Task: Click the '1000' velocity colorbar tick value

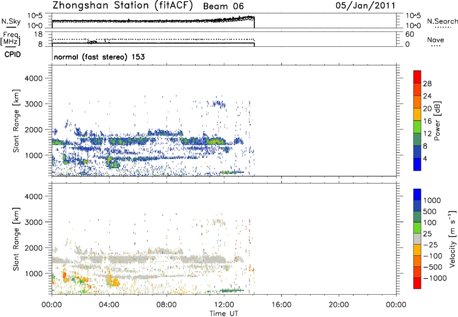Action: click(432, 200)
